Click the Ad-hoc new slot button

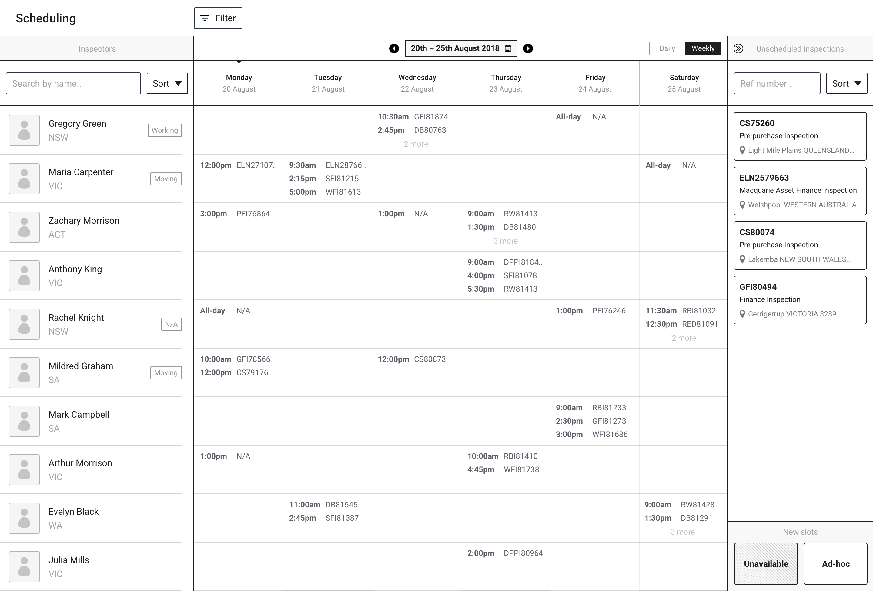coord(835,564)
